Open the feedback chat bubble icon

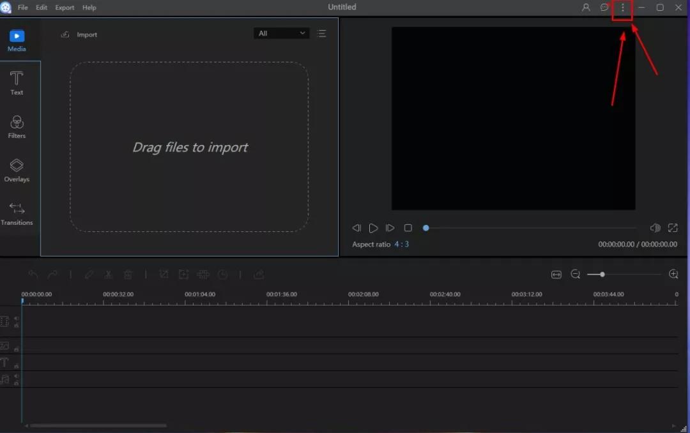[604, 8]
